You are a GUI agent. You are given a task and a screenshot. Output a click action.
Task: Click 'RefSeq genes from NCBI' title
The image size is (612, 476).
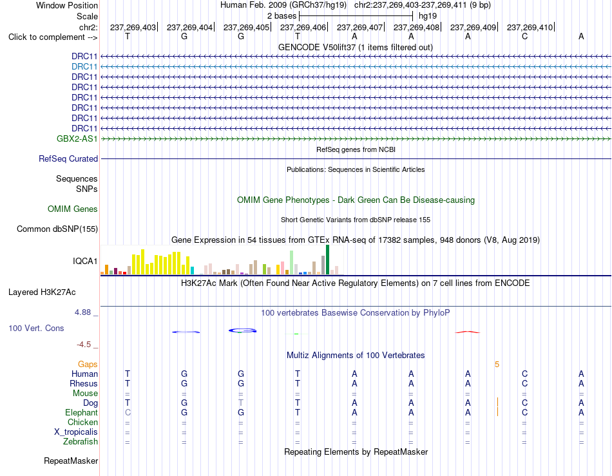356,149
